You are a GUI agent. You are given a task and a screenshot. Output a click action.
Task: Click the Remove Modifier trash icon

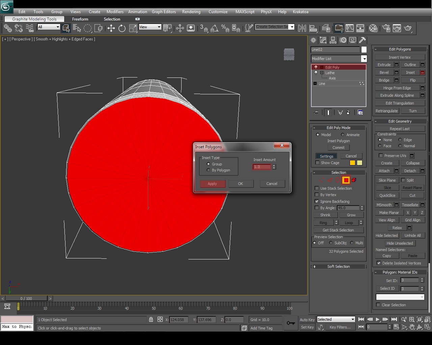tap(348, 112)
